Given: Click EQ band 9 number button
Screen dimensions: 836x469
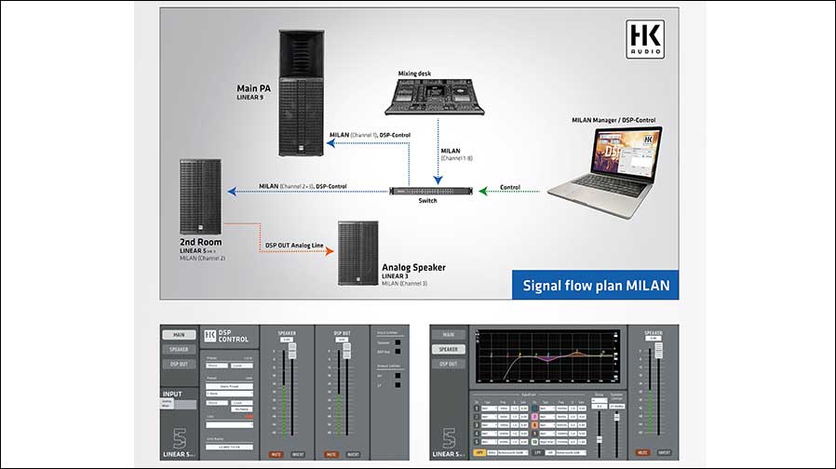Looking at the screenshot, I should 534,434.
